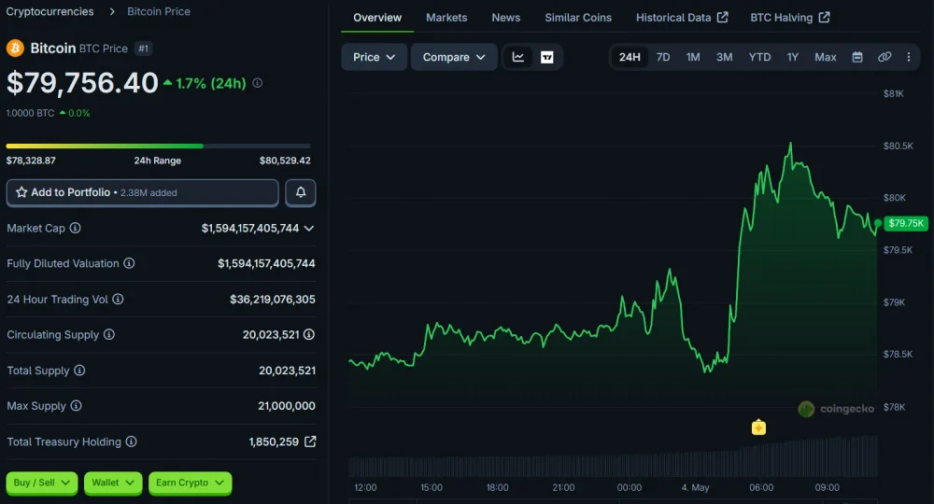Open the Similar Coins tab
The height and width of the screenshot is (504, 934).
coord(578,17)
